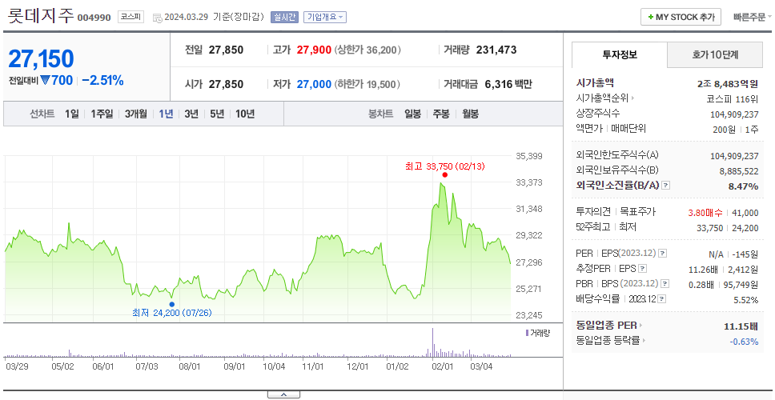Click the 거래량 legend swatch

[x=527, y=333]
